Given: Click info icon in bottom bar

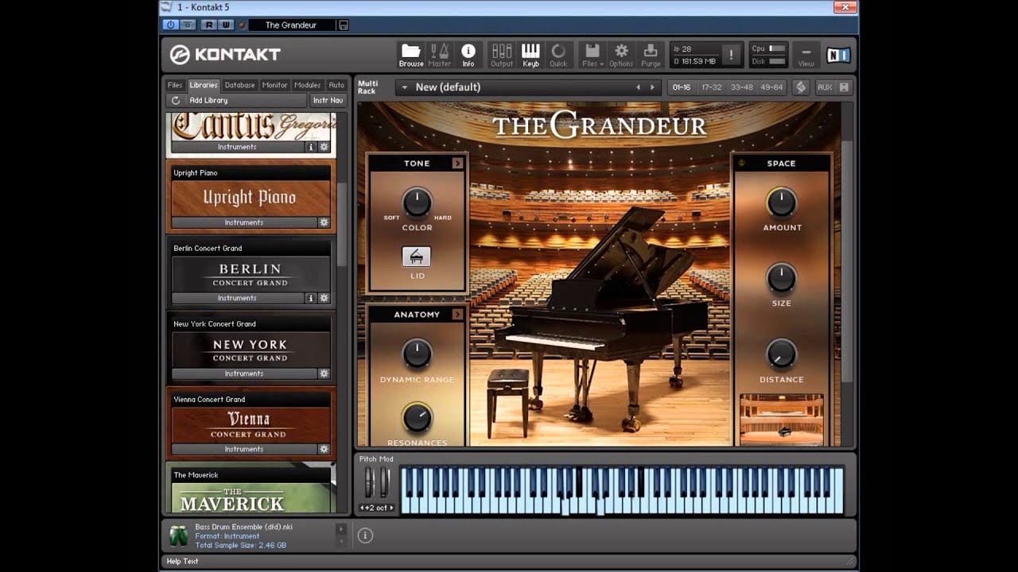Looking at the screenshot, I should tap(365, 535).
